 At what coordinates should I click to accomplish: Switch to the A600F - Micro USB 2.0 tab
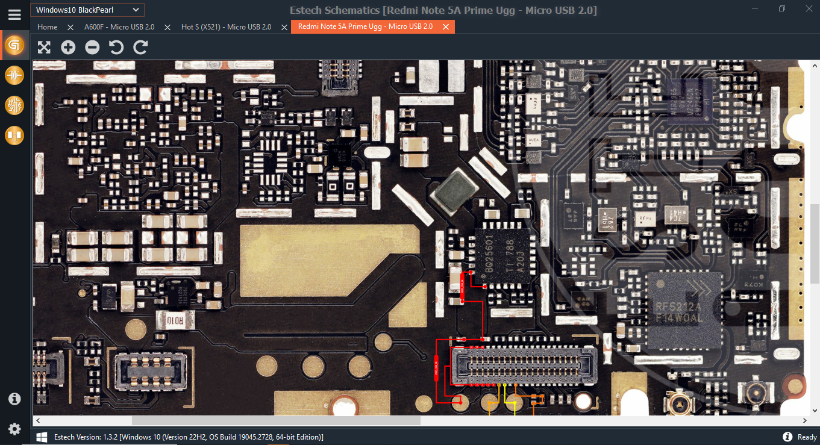click(119, 27)
